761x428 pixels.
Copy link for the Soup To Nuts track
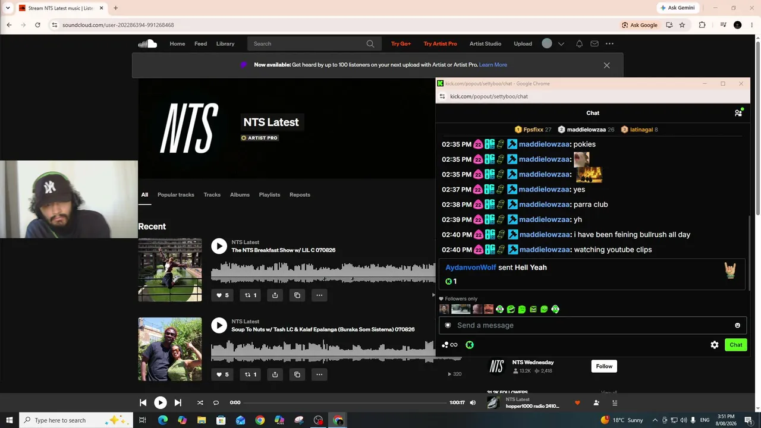(297, 374)
